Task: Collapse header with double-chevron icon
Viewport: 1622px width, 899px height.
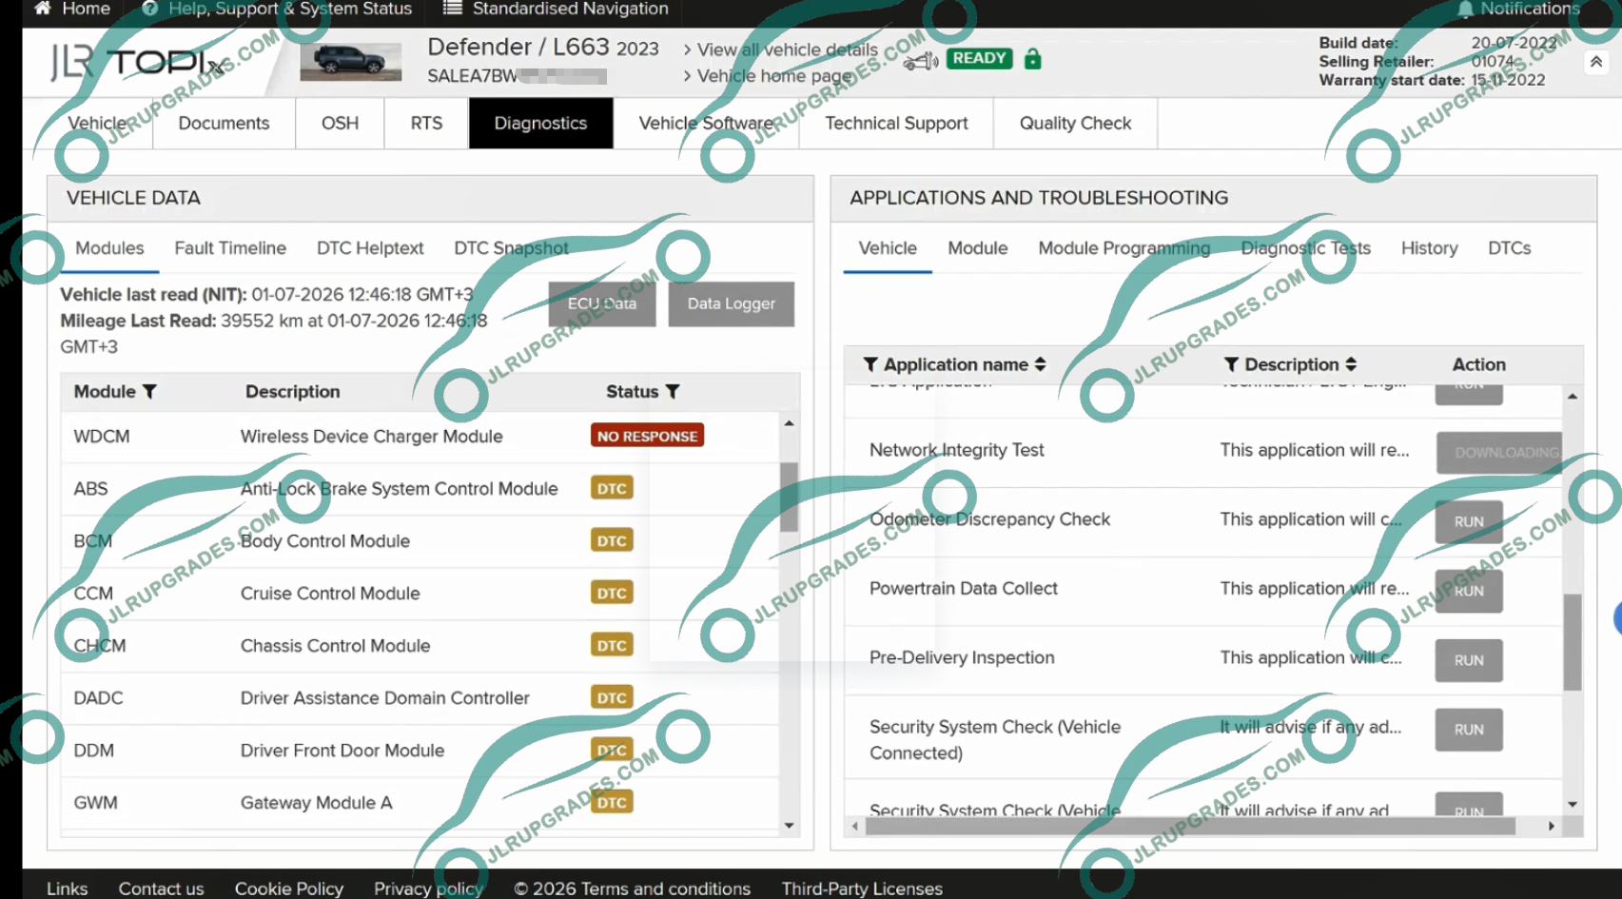Action: tap(1596, 62)
